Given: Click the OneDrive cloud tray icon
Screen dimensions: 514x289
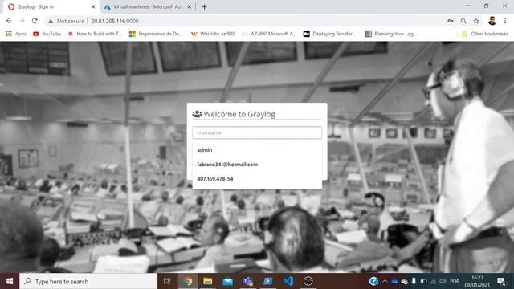Looking at the screenshot, I should click(x=394, y=282).
